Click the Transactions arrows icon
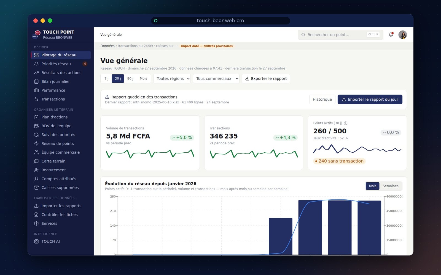Viewport: 441px width, 275px height. point(36,99)
